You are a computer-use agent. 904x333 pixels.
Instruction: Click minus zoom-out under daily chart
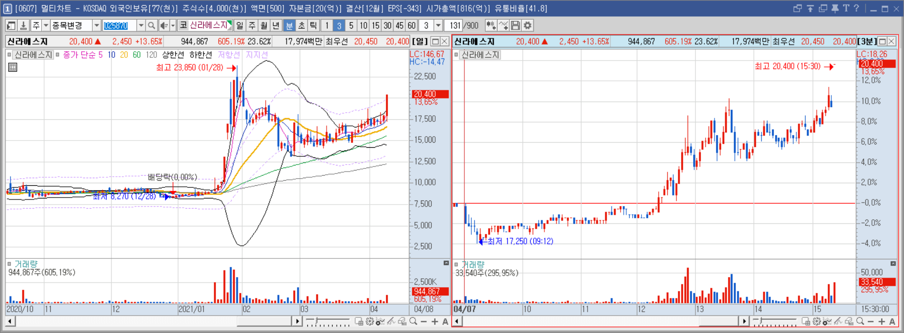pos(424,321)
